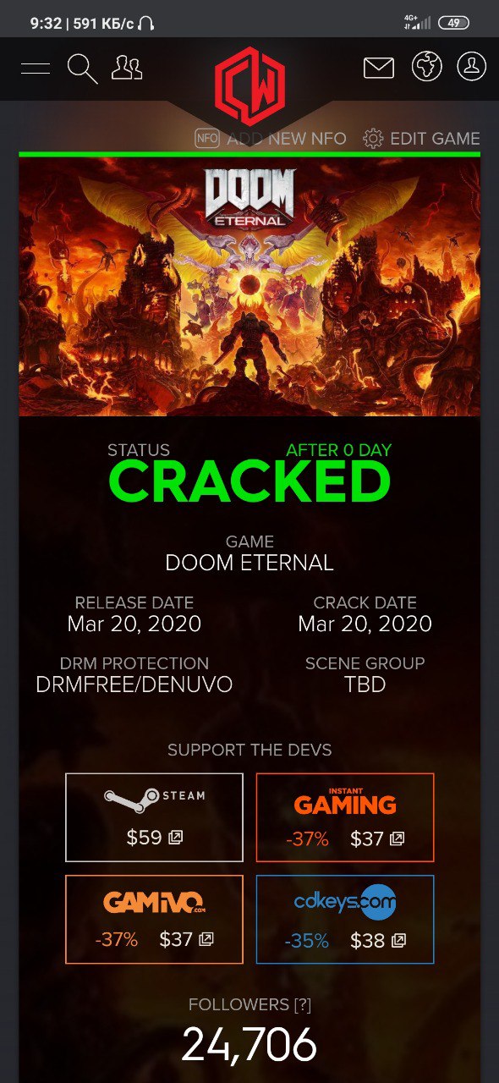Open the user profile icon
The height and width of the screenshot is (1083, 499).
click(x=472, y=67)
